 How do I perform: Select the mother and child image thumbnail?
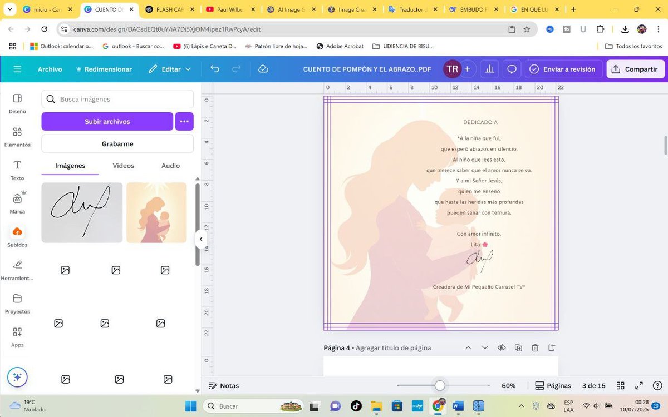point(156,212)
